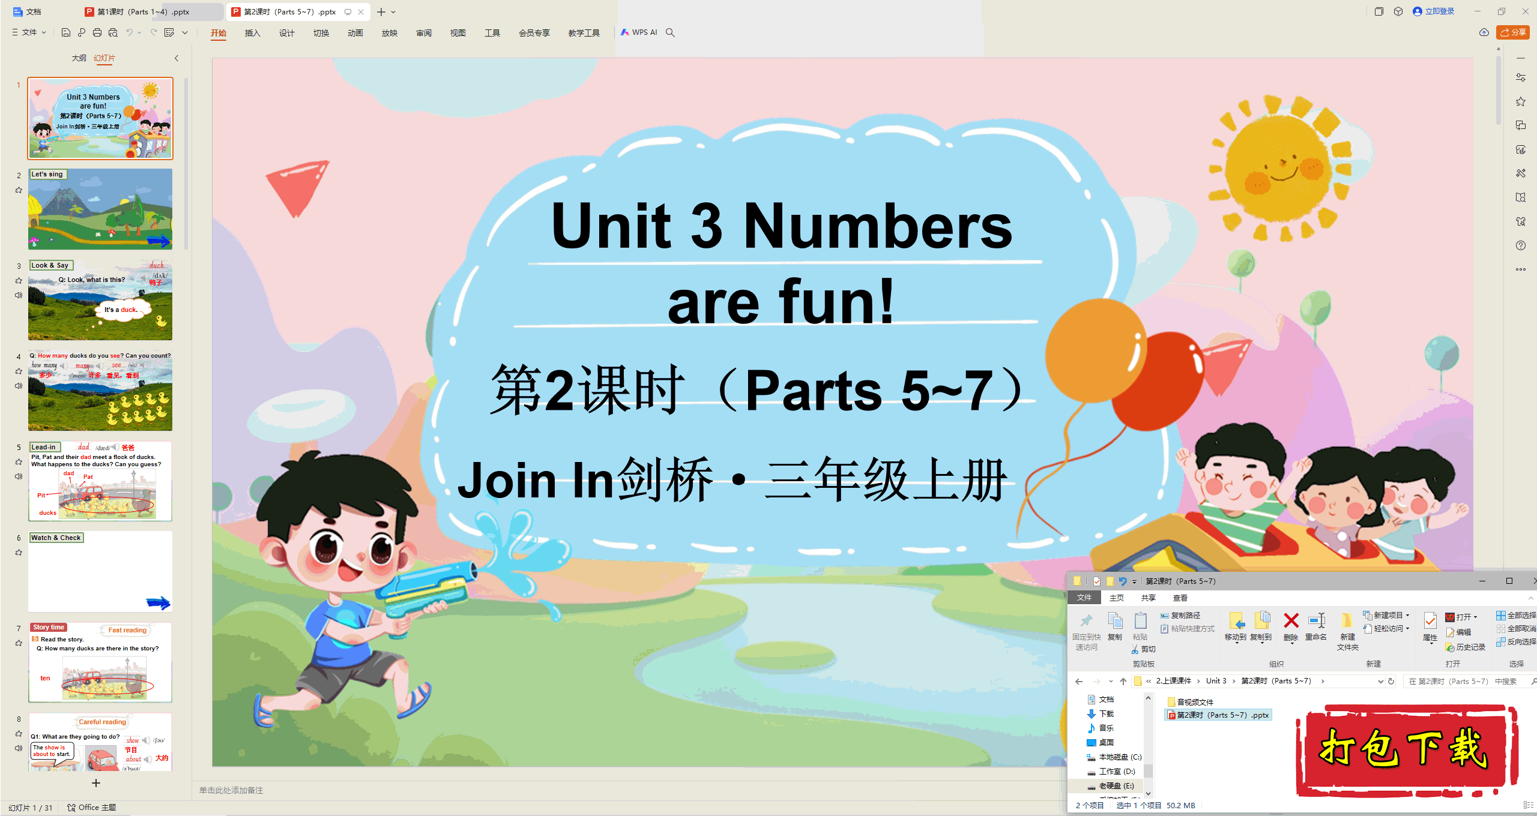Click the sound speaker icon beside slide 3
Screen dimensions: 1537x816
pos(19,295)
